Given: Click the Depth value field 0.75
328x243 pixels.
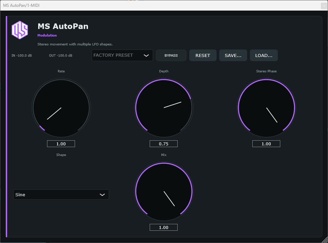Looking at the screenshot, I should click(164, 144).
